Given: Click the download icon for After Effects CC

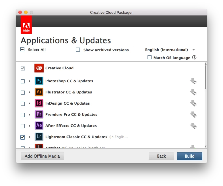Looking at the screenshot, I should pyautogui.click(x=193, y=126).
